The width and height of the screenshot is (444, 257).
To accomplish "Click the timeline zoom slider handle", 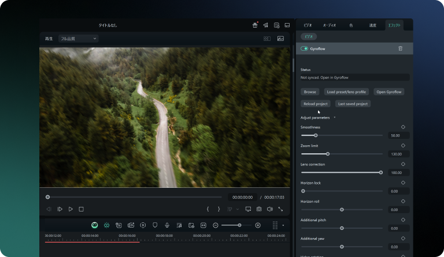I will coord(239,225).
